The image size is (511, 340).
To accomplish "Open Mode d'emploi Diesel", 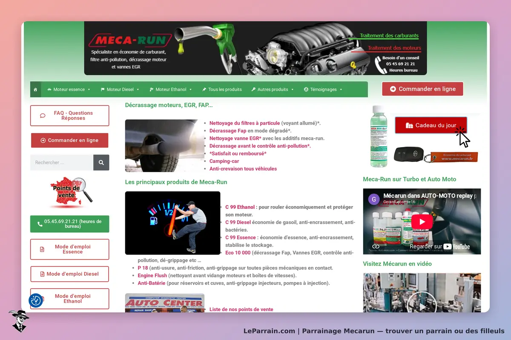I will (x=69, y=274).
